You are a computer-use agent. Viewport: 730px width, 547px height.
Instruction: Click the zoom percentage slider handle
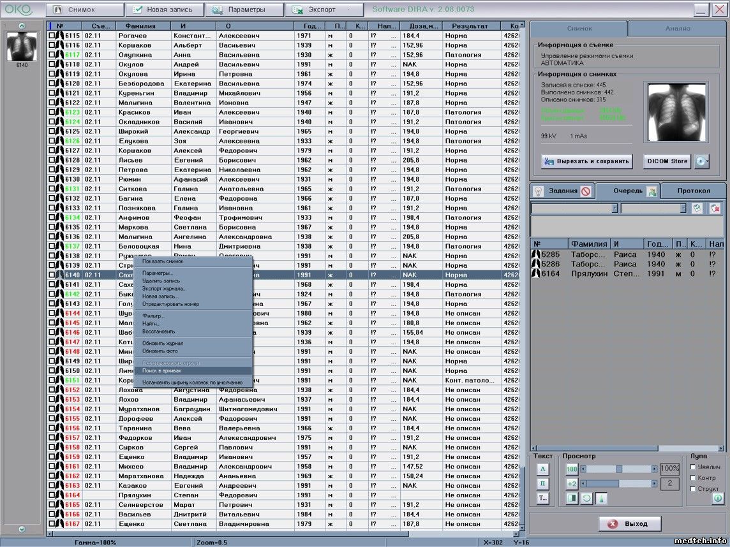point(618,469)
